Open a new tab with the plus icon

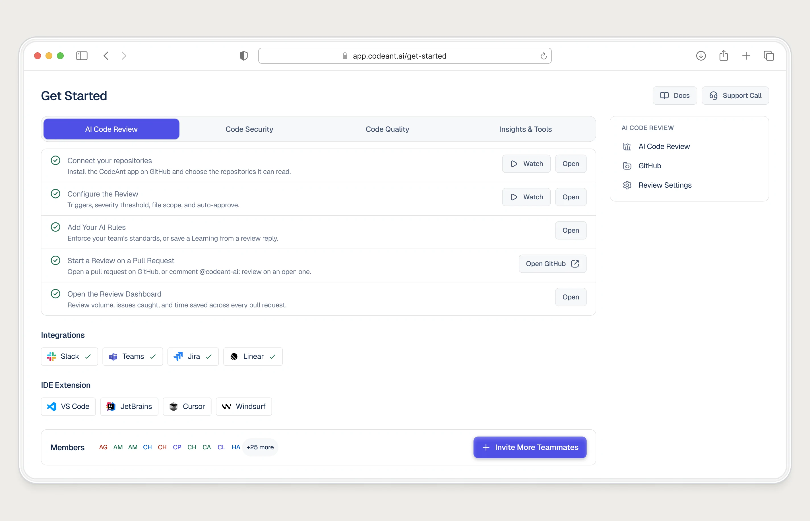[x=746, y=56]
